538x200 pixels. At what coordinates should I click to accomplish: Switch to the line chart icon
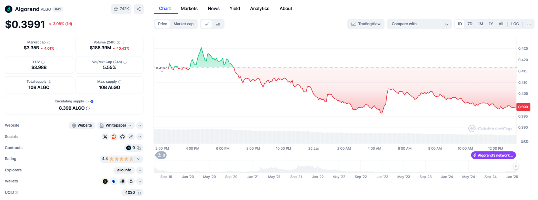point(207,24)
